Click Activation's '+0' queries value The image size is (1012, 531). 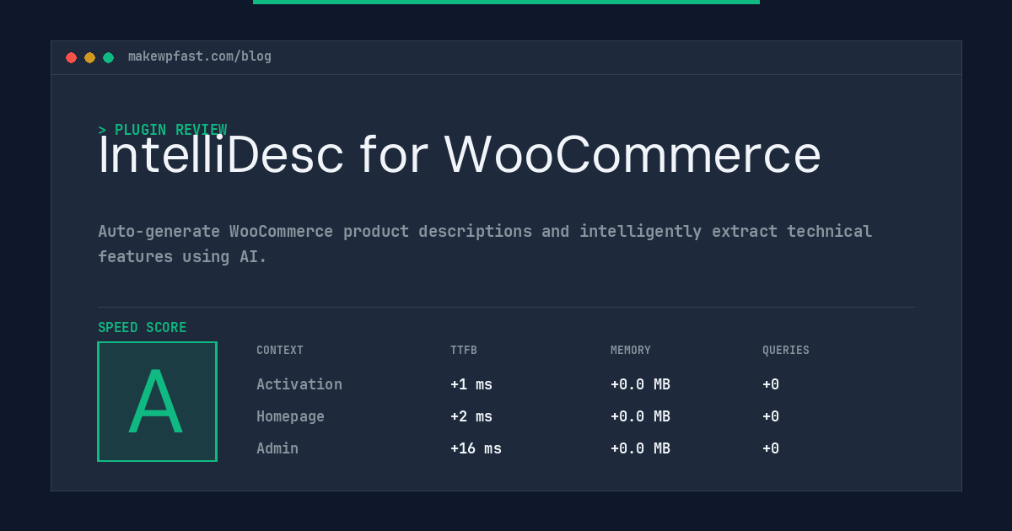pos(771,384)
